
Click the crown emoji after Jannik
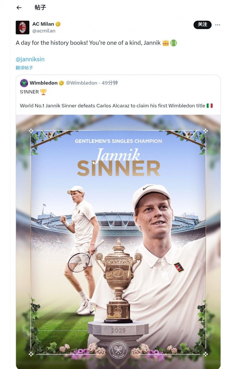click(x=166, y=43)
